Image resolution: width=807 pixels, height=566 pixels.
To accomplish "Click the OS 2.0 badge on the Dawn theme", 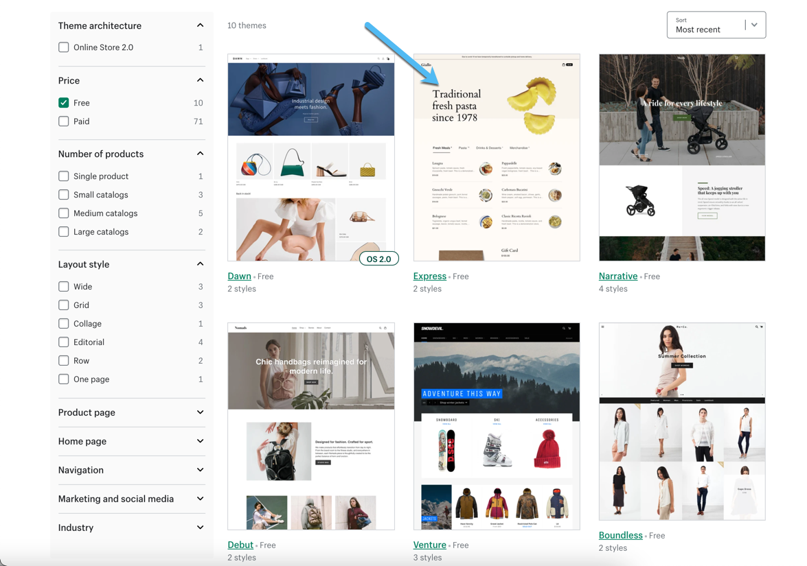I will coord(378,259).
